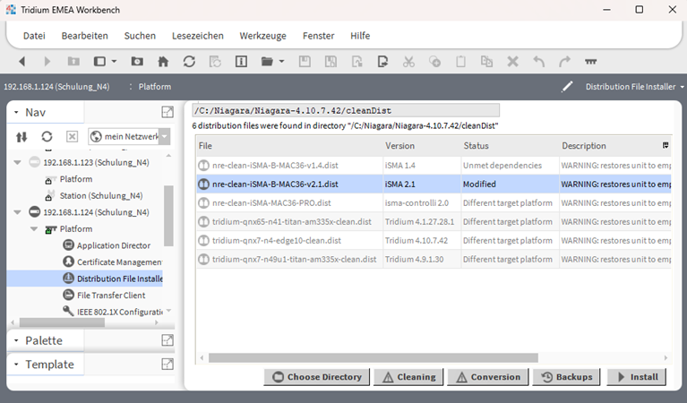Click the recent ords toolbar icon

point(100,61)
